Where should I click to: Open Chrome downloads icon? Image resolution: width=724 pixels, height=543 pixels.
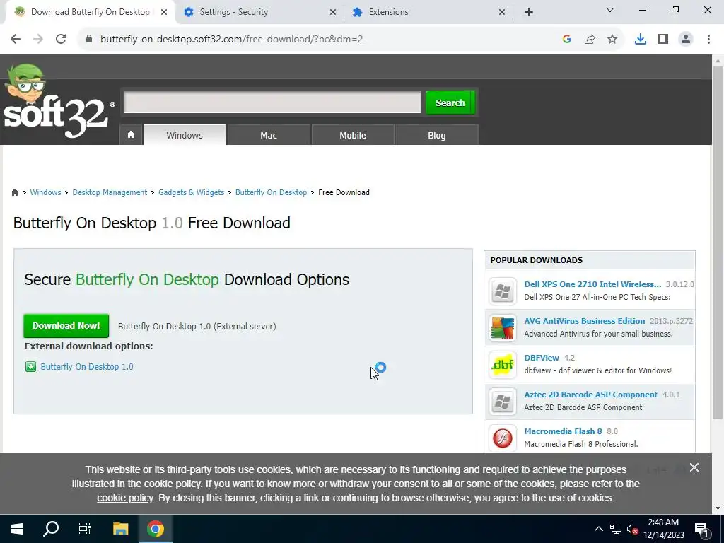pyautogui.click(x=641, y=40)
